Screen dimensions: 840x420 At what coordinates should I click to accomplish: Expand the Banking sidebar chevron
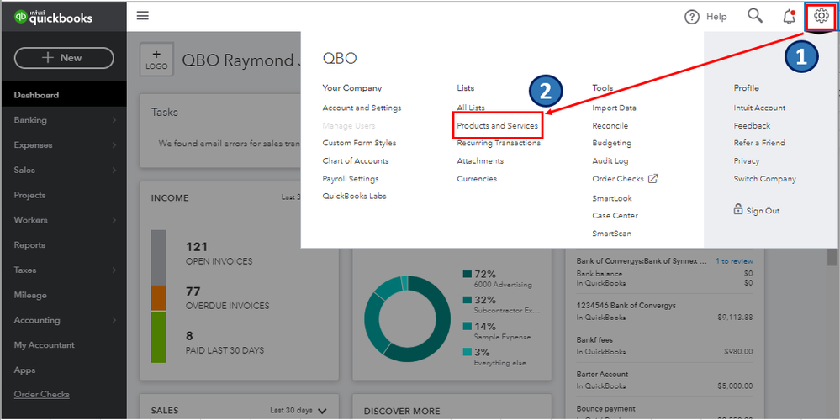click(x=114, y=120)
